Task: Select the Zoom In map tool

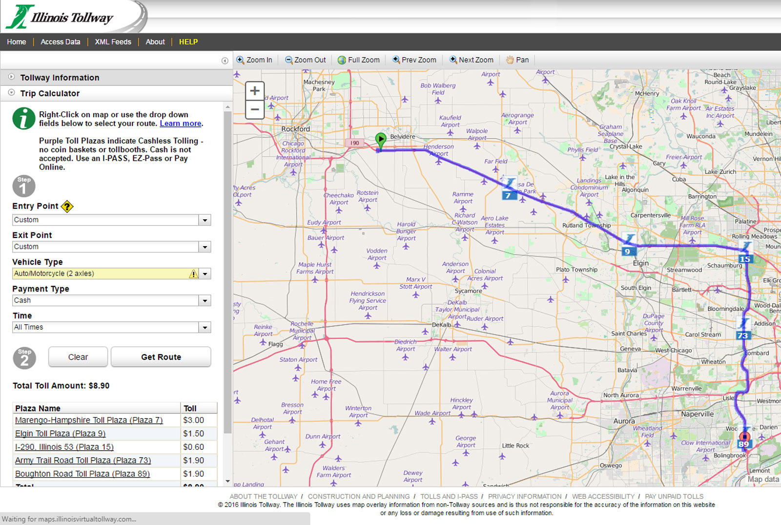Action: click(254, 60)
